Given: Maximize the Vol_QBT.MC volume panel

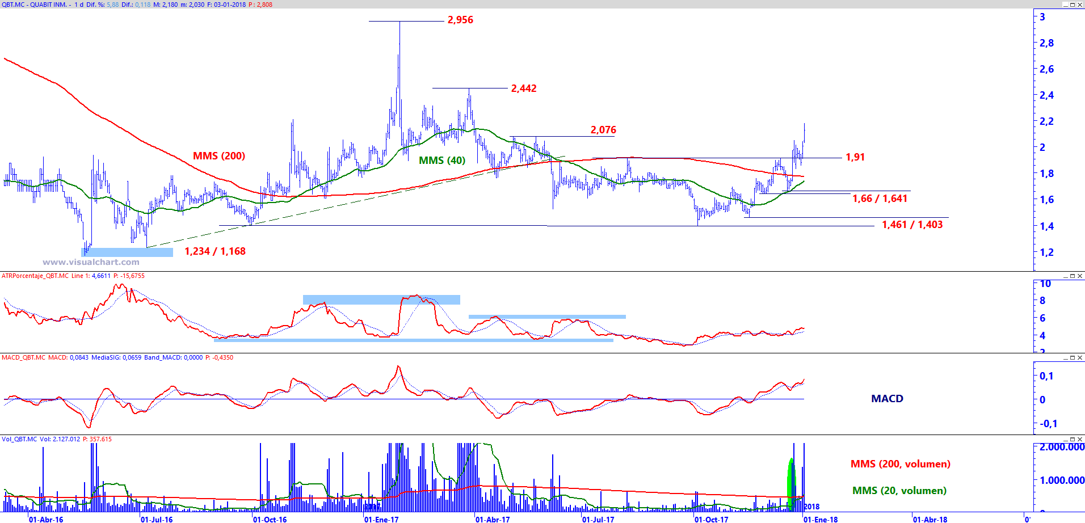Looking at the screenshot, I should pyautogui.click(x=1073, y=440).
